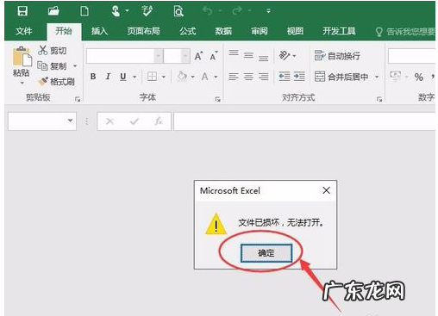Expand the Fill Color dropdown arrow
Screen dimensions: 438x316
[193, 77]
